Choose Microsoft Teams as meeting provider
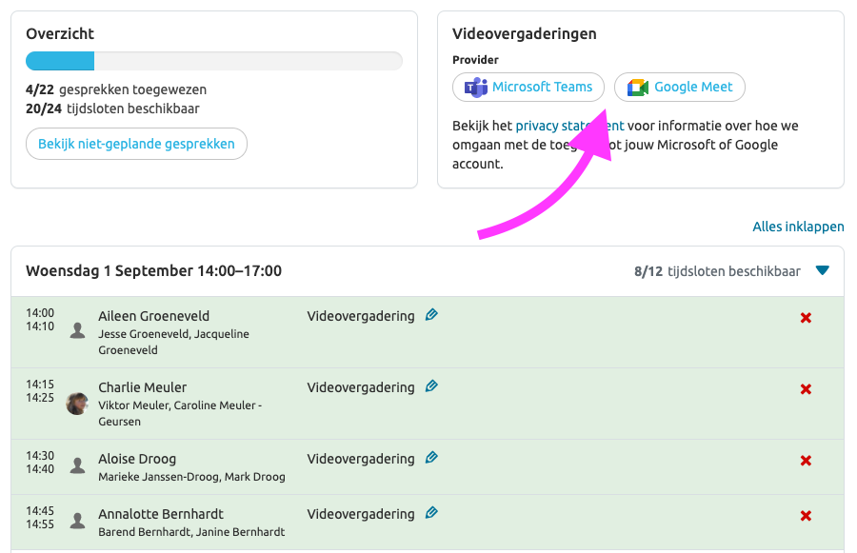This screenshot has height=553, width=857. coord(528,87)
